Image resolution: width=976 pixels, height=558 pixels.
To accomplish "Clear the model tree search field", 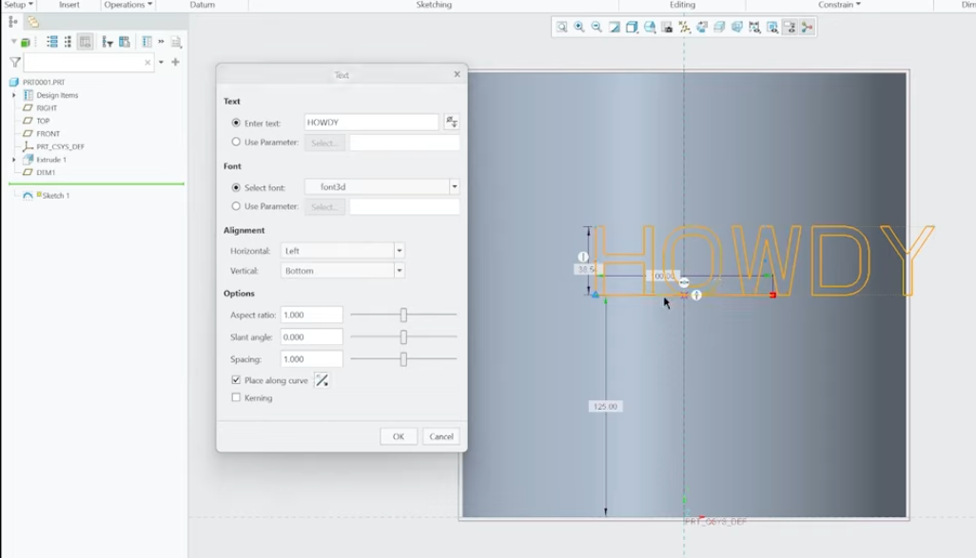I will 147,62.
